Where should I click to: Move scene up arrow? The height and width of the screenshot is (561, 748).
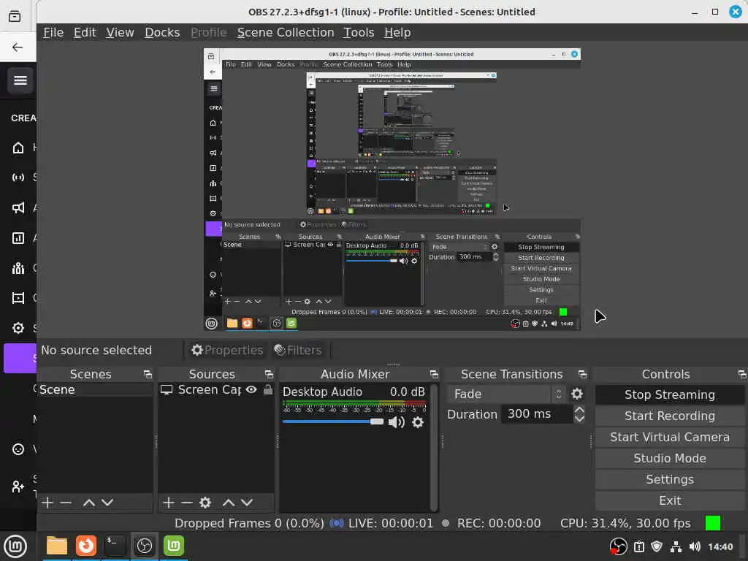click(x=88, y=503)
